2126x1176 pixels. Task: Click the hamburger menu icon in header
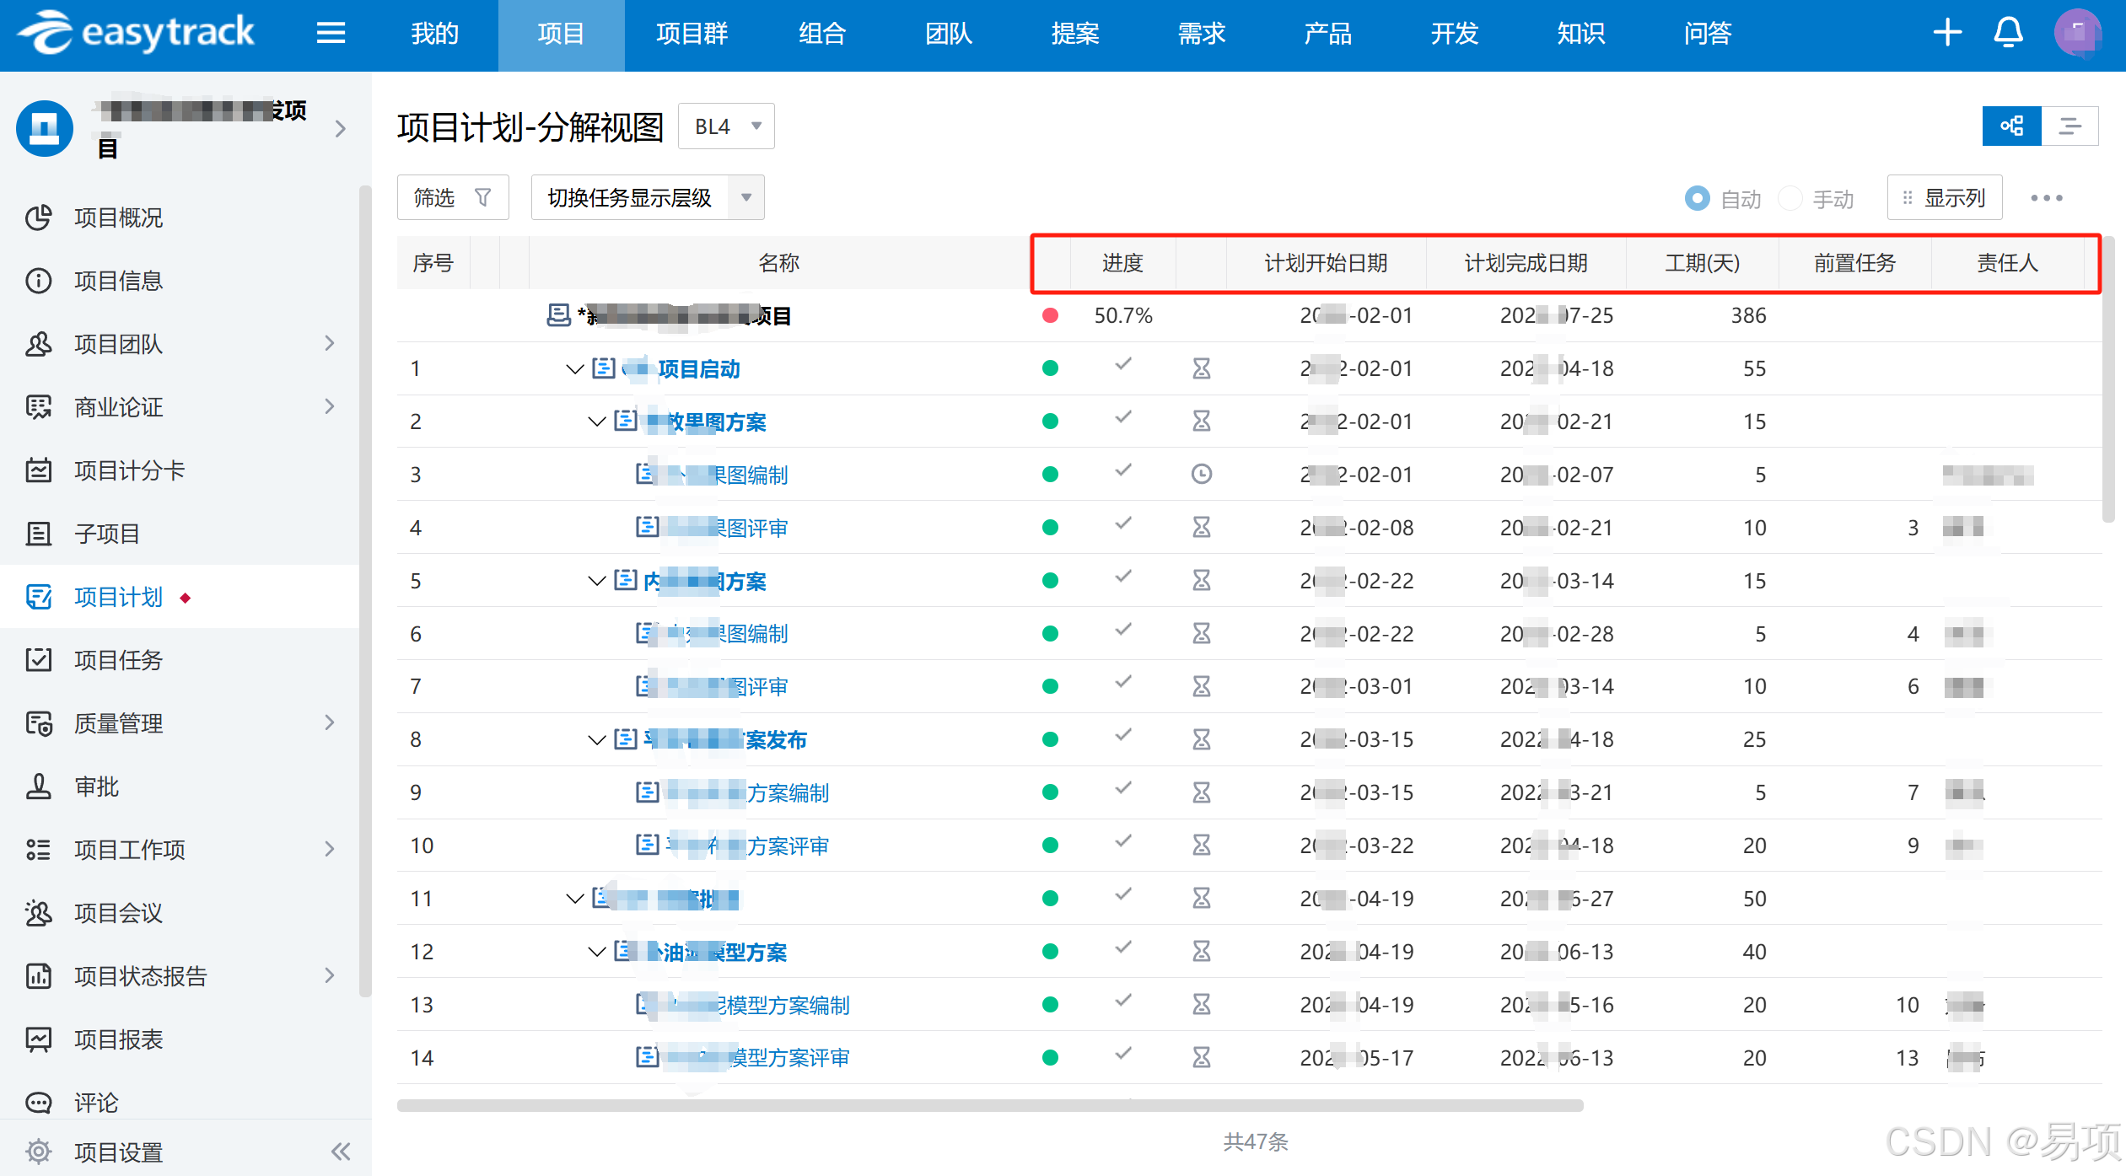pos(331,34)
